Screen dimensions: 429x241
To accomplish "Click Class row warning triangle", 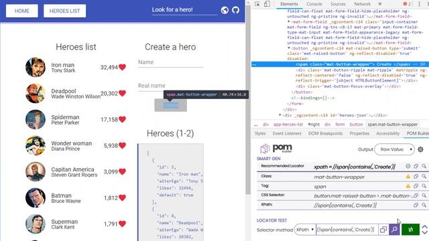I will (x=408, y=176).
